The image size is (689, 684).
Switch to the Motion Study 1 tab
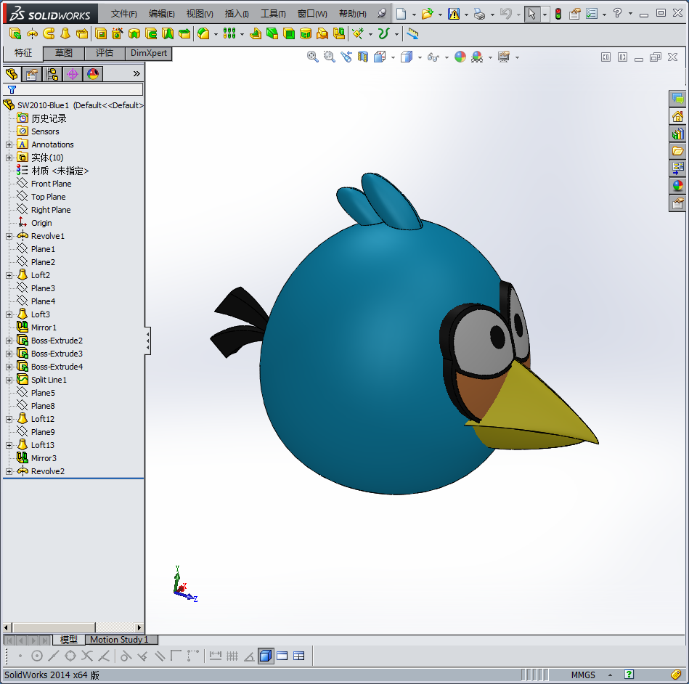point(121,640)
